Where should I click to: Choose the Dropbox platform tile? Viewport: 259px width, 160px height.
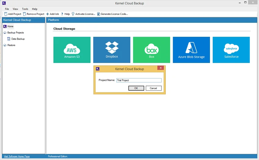click(x=112, y=50)
